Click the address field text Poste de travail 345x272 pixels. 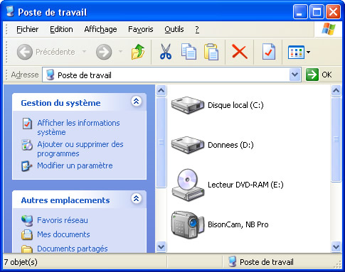click(x=85, y=75)
